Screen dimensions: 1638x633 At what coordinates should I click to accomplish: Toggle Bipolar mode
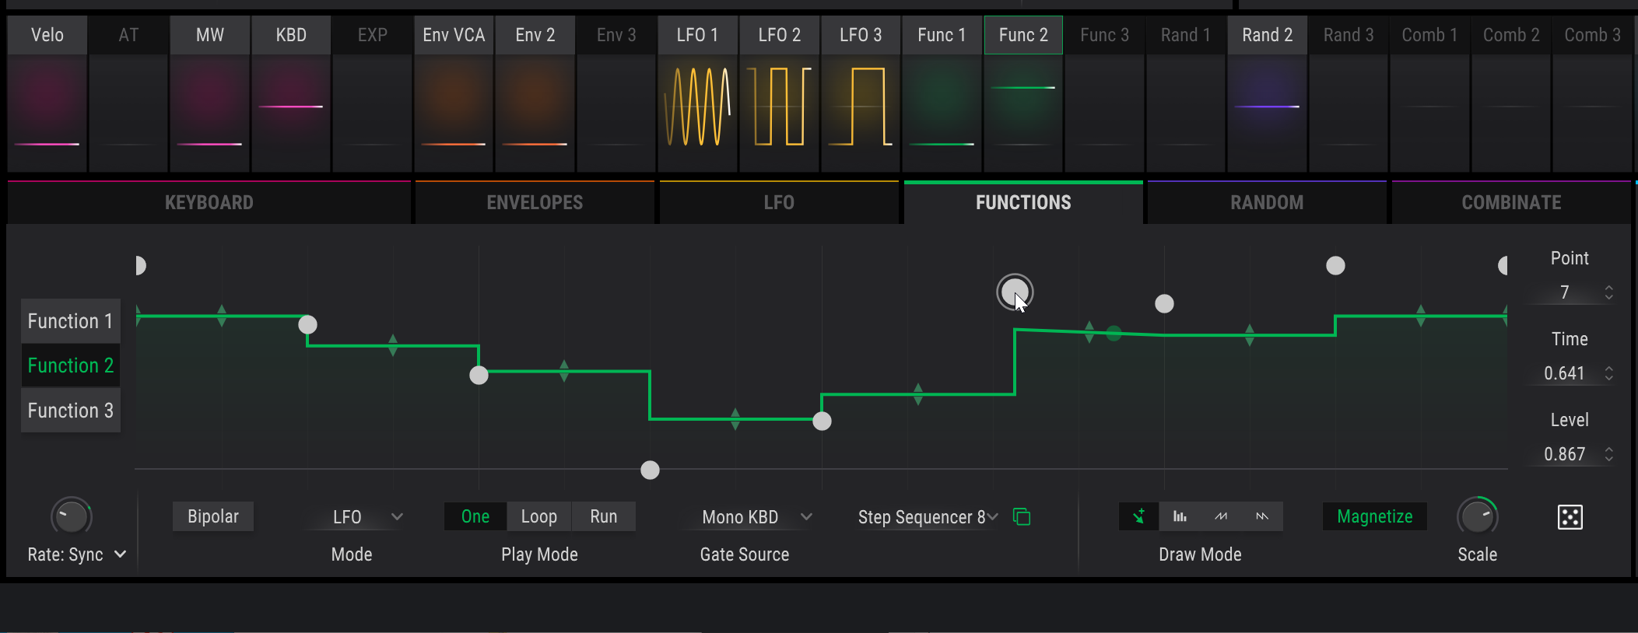click(213, 516)
